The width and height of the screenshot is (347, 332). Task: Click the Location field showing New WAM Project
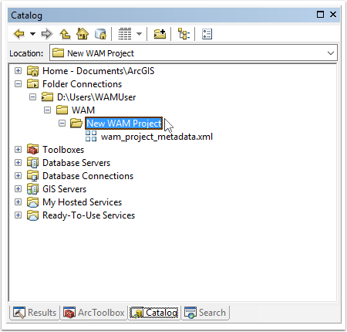[x=194, y=53]
